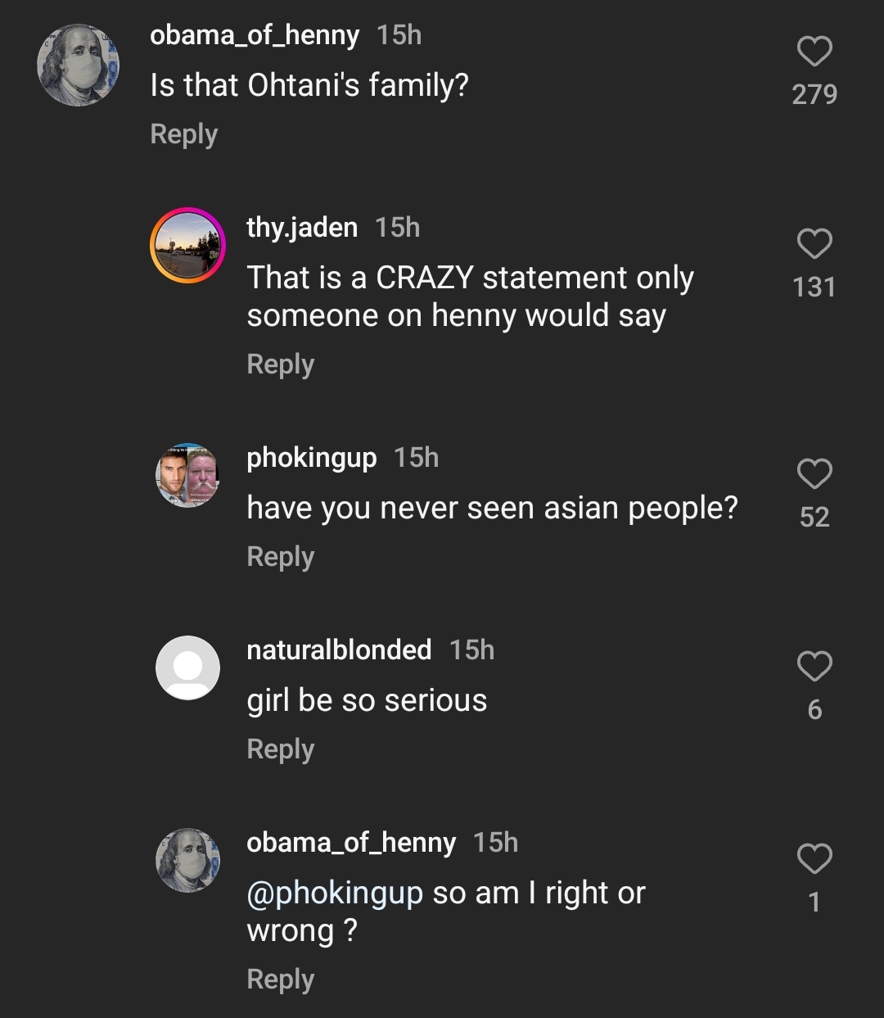Tap naturalblonded's default gray avatar
The width and height of the screenshot is (884, 1018).
[x=187, y=667]
